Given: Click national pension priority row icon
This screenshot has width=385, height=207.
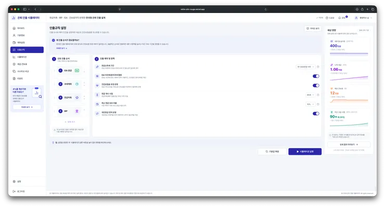Looking at the screenshot, I should (x=97, y=113).
